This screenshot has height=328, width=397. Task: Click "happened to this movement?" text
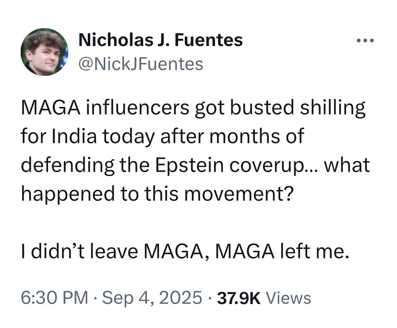coord(156,194)
